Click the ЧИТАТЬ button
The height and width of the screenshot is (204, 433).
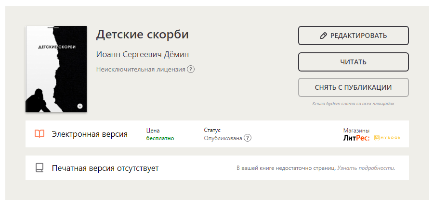point(353,62)
